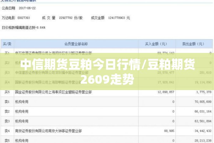Select 机构专用 in the 卖1 row

click(22, 102)
